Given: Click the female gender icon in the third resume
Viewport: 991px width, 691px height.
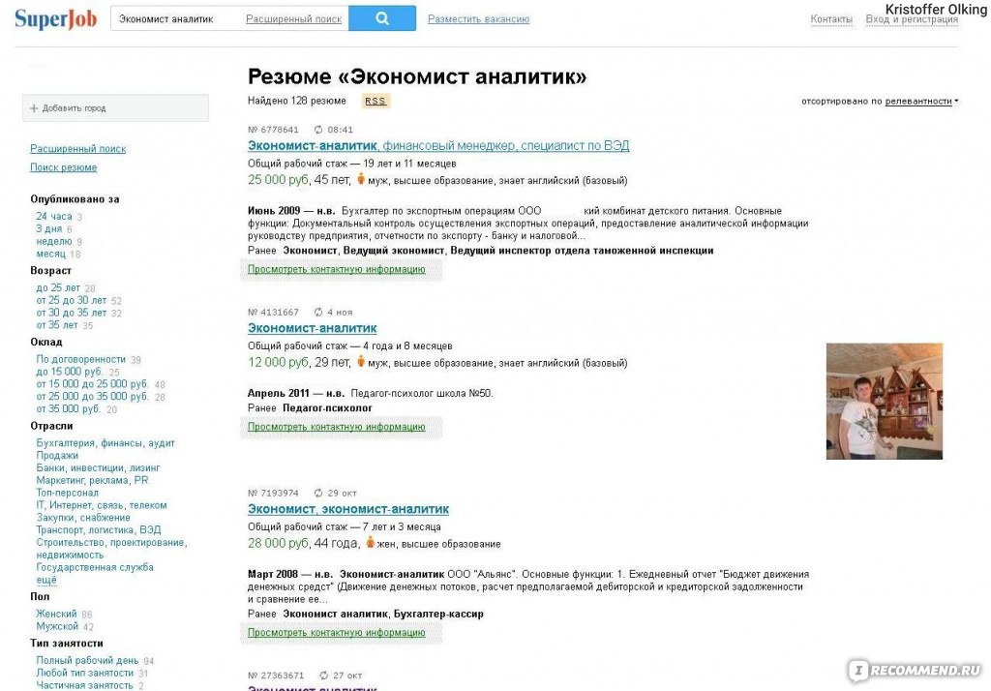Looking at the screenshot, I should tap(369, 543).
